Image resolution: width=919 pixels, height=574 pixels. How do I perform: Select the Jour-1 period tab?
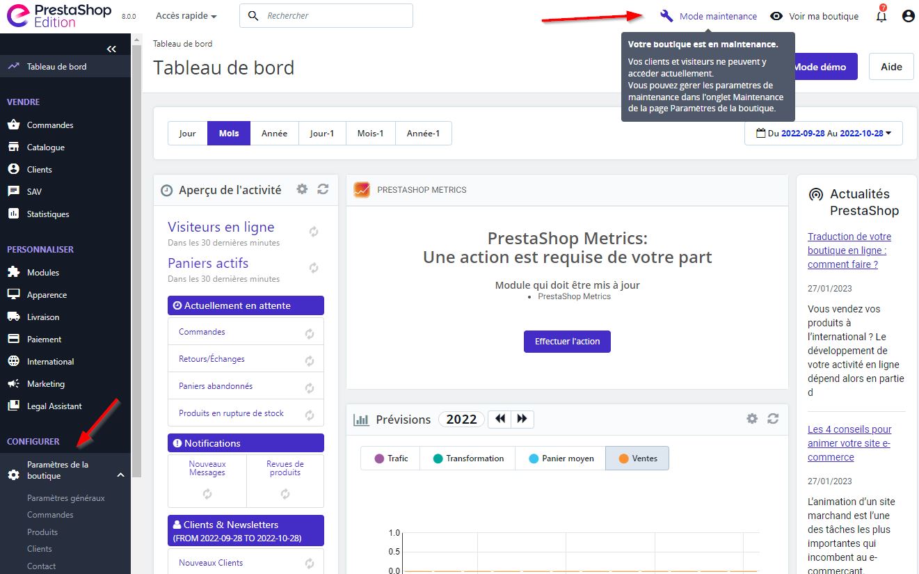(x=322, y=134)
